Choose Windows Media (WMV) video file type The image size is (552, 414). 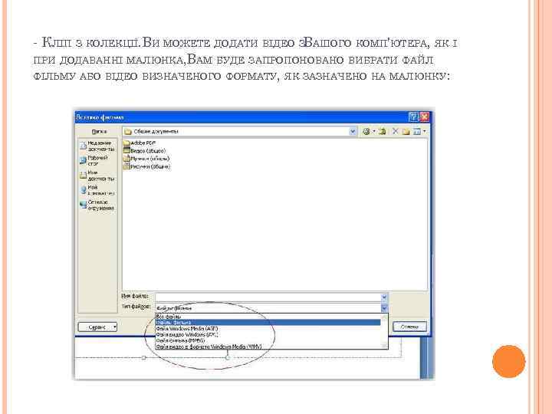268,347
